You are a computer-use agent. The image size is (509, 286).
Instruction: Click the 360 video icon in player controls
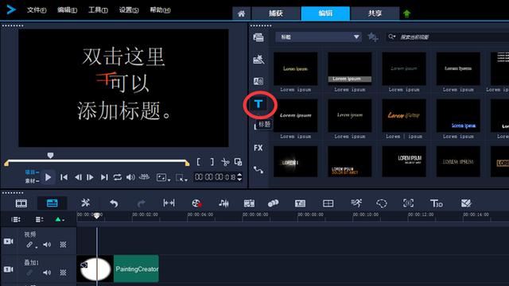[x=144, y=177]
